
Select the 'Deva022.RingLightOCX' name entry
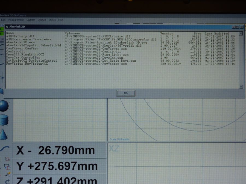click(x=25, y=55)
